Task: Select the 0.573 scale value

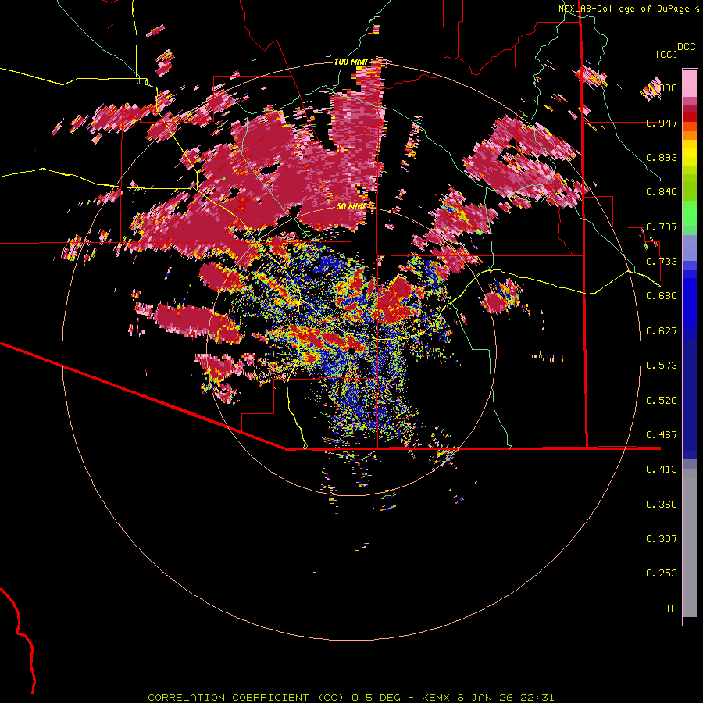Action: pyautogui.click(x=662, y=366)
